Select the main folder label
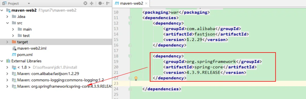This screenshot has height=99, width=306. [27, 29]
